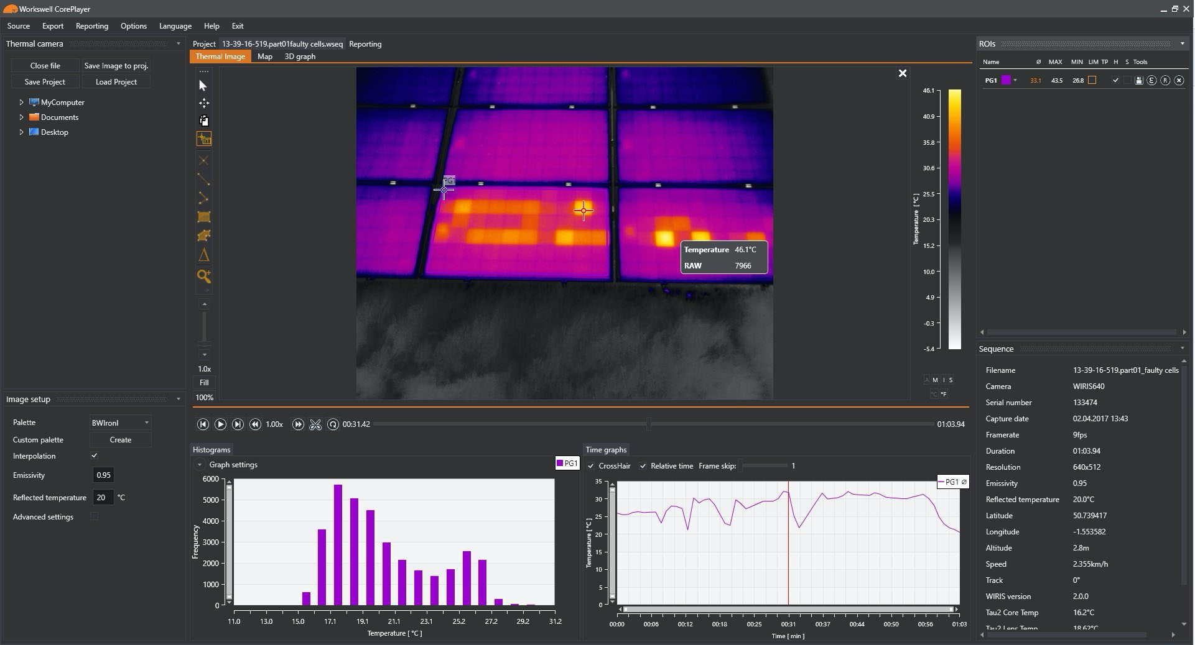Select the polygon ROI tool
Image resolution: width=1195 pixels, height=645 pixels.
[x=203, y=236]
